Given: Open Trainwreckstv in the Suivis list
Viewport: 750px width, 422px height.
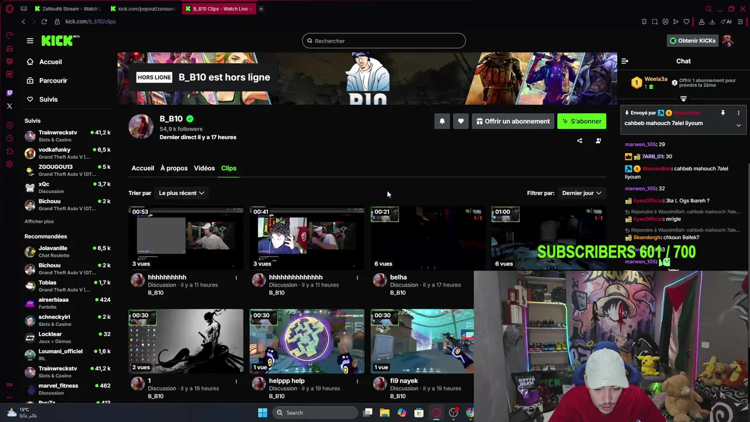Looking at the screenshot, I should [x=67, y=136].
